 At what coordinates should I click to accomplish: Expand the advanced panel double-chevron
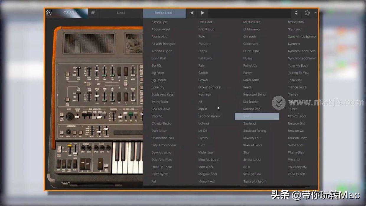(x=296, y=13)
